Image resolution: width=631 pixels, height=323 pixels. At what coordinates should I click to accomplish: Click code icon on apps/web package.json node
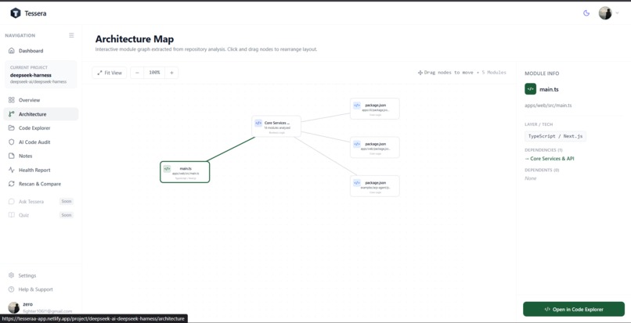(x=357, y=144)
